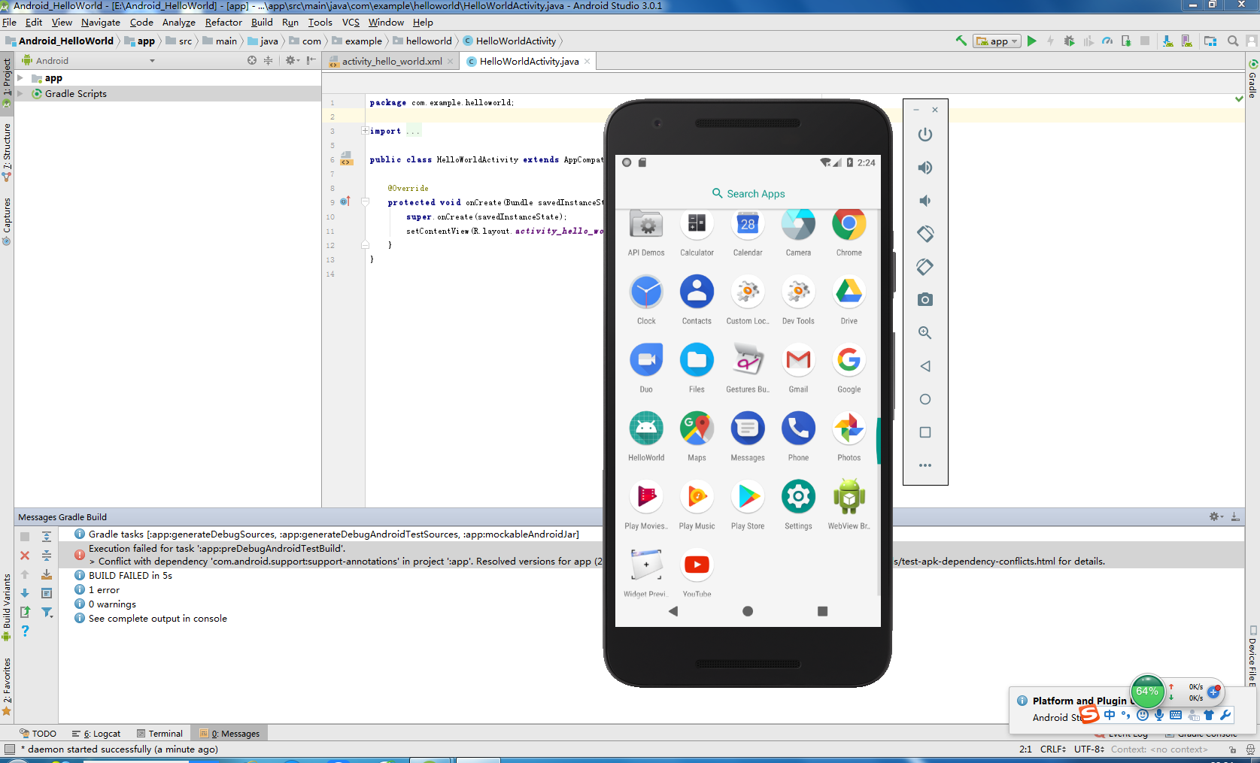This screenshot has width=1260, height=763.
Task: Click the helloworld breadcrumb in navigation bar
Action: click(x=422, y=41)
